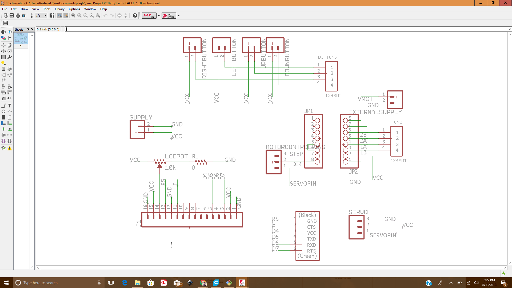Select the Move tool
The width and height of the screenshot is (512, 288).
point(3,45)
